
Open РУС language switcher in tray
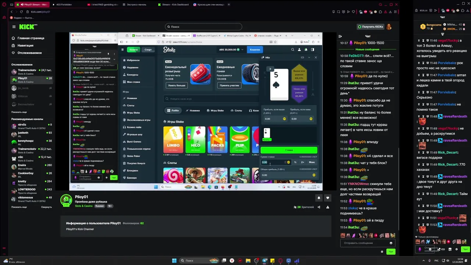point(437,261)
